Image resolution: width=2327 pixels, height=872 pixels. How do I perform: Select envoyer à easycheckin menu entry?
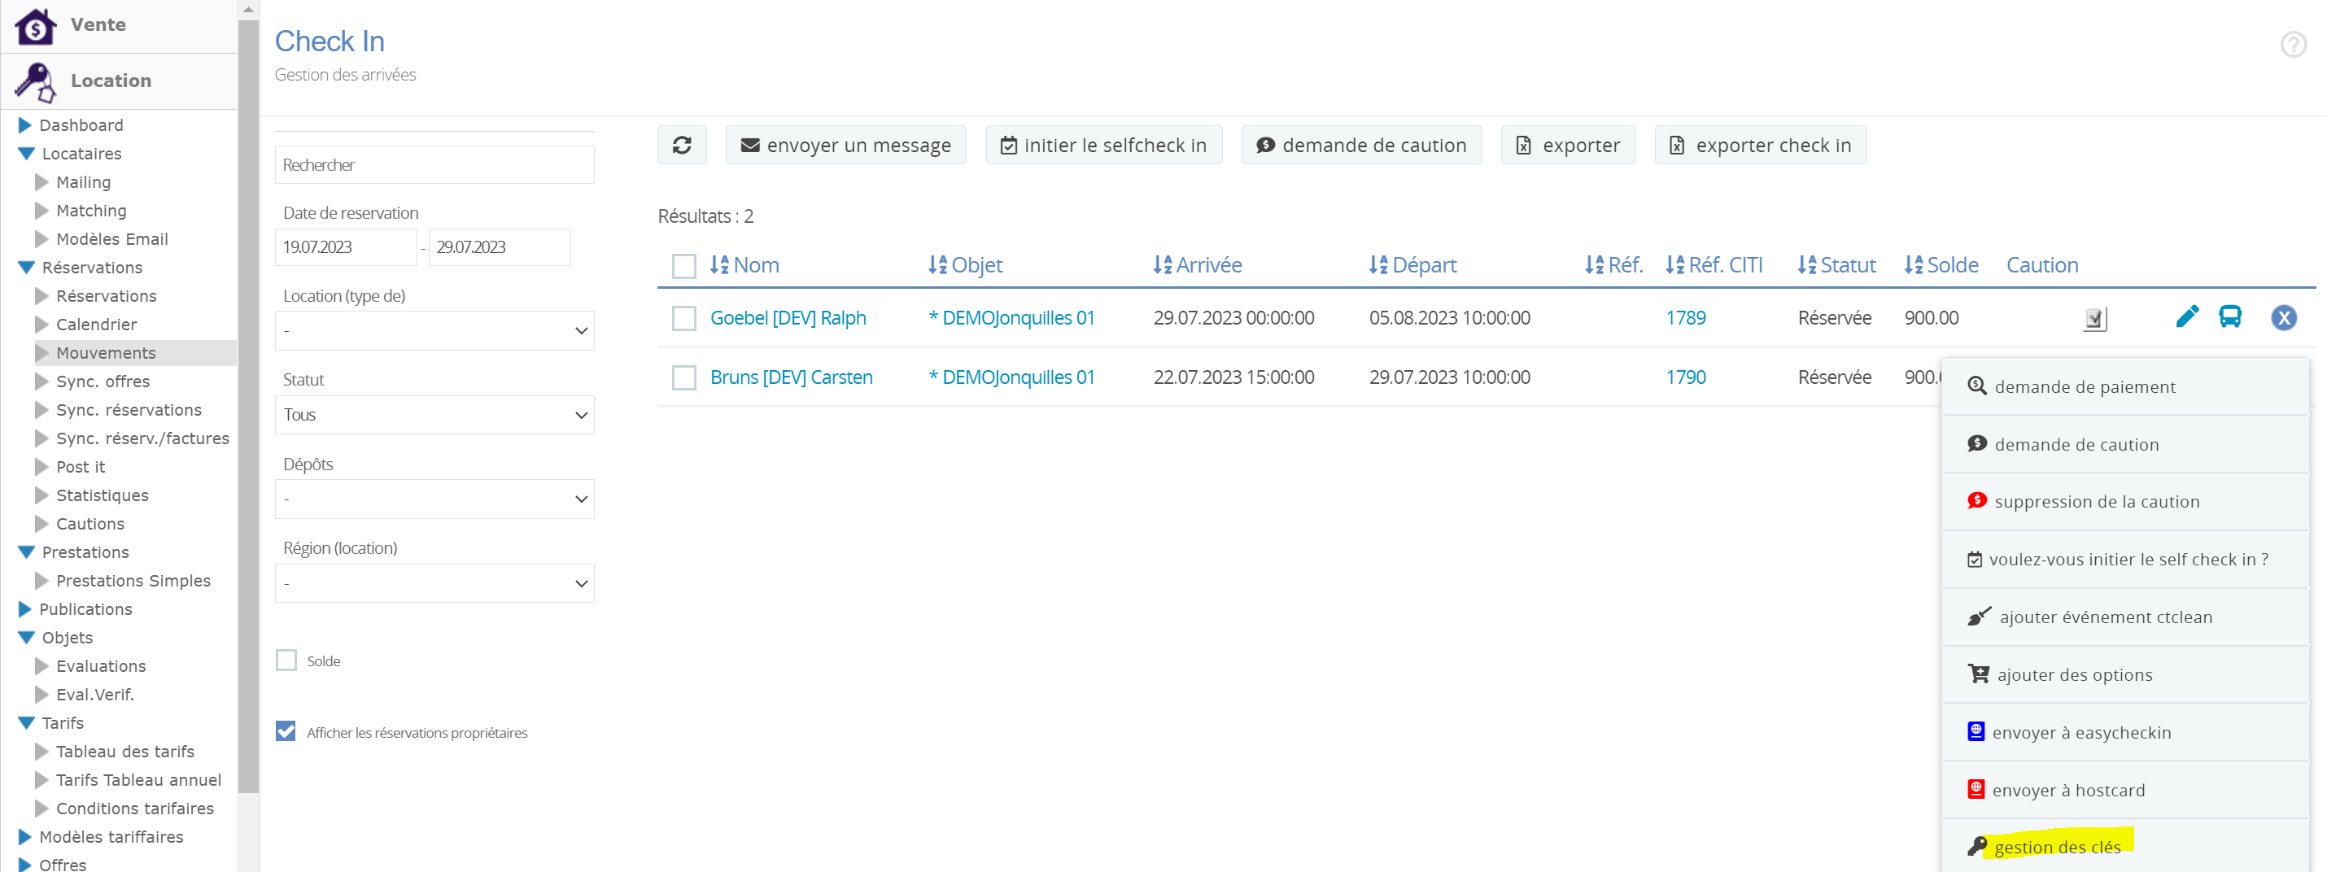point(2124,732)
